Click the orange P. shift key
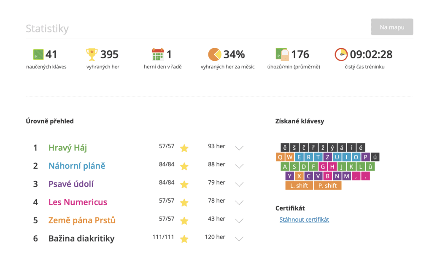The width and height of the screenshot is (432, 255). 327,186
